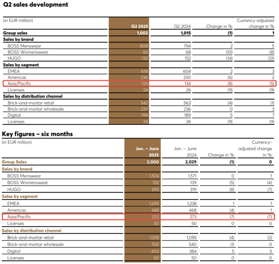This screenshot has height=264, width=279.
Task: Click the "Key figures – six months" heading
Action: [37, 134]
